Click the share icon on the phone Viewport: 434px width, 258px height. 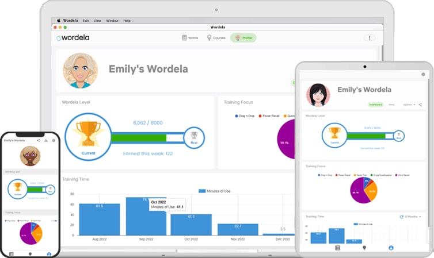coord(39,140)
